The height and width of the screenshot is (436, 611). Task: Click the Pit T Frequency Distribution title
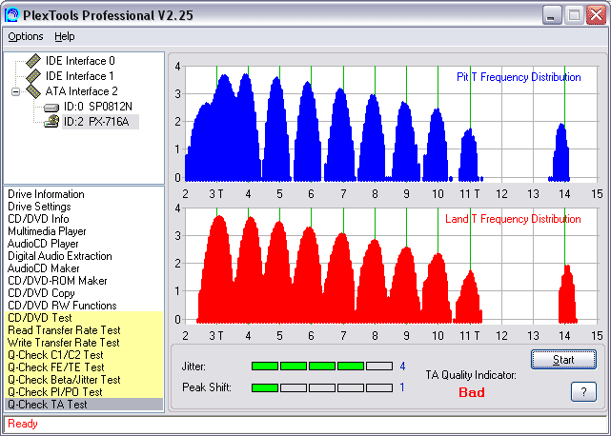click(x=519, y=77)
